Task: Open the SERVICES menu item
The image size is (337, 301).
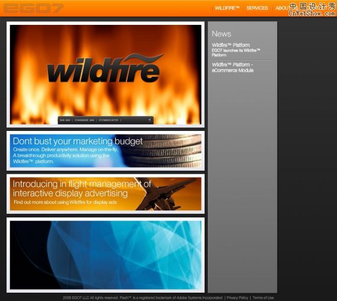Action: (x=257, y=8)
